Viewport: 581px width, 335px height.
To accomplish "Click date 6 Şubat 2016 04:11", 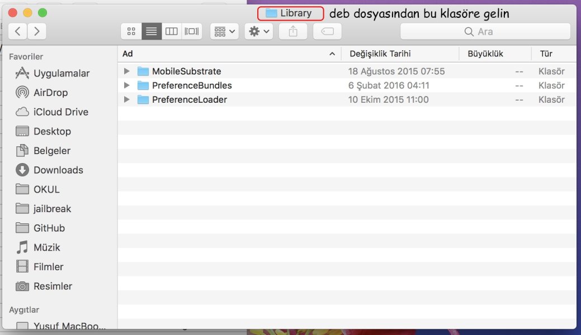I will pyautogui.click(x=389, y=85).
